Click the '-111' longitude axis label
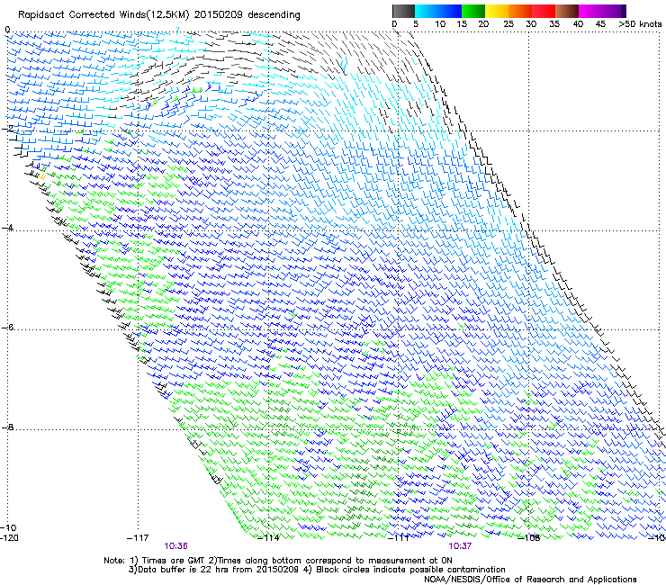The width and height of the screenshot is (666, 585). (x=399, y=538)
